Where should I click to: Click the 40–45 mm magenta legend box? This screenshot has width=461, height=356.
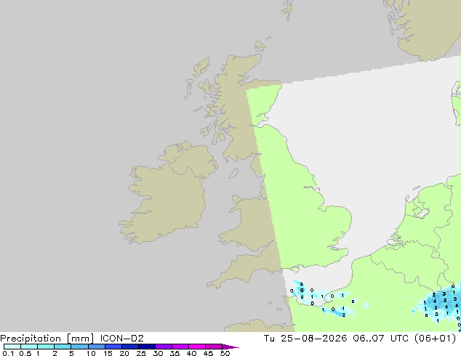[197, 347]
